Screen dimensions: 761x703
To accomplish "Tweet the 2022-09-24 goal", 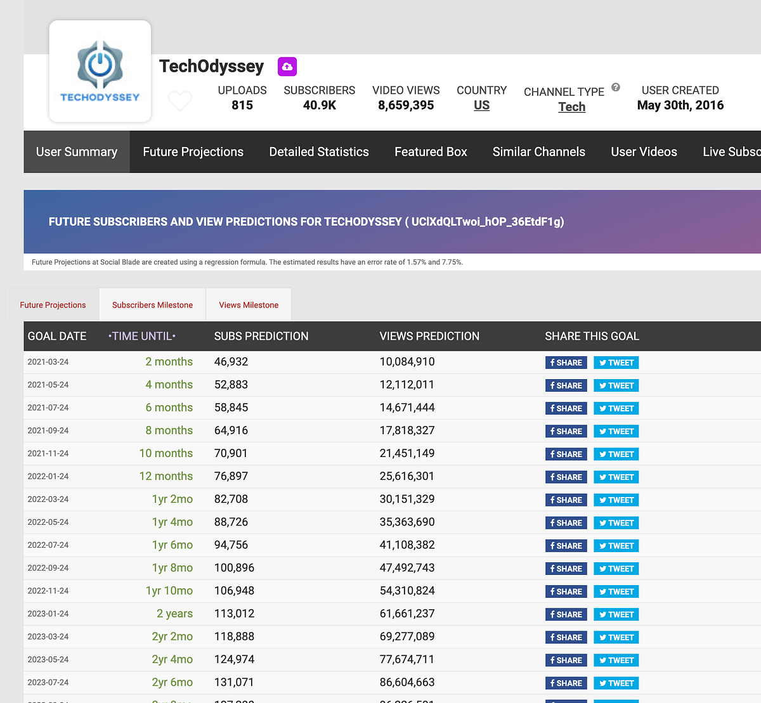I will pos(616,569).
